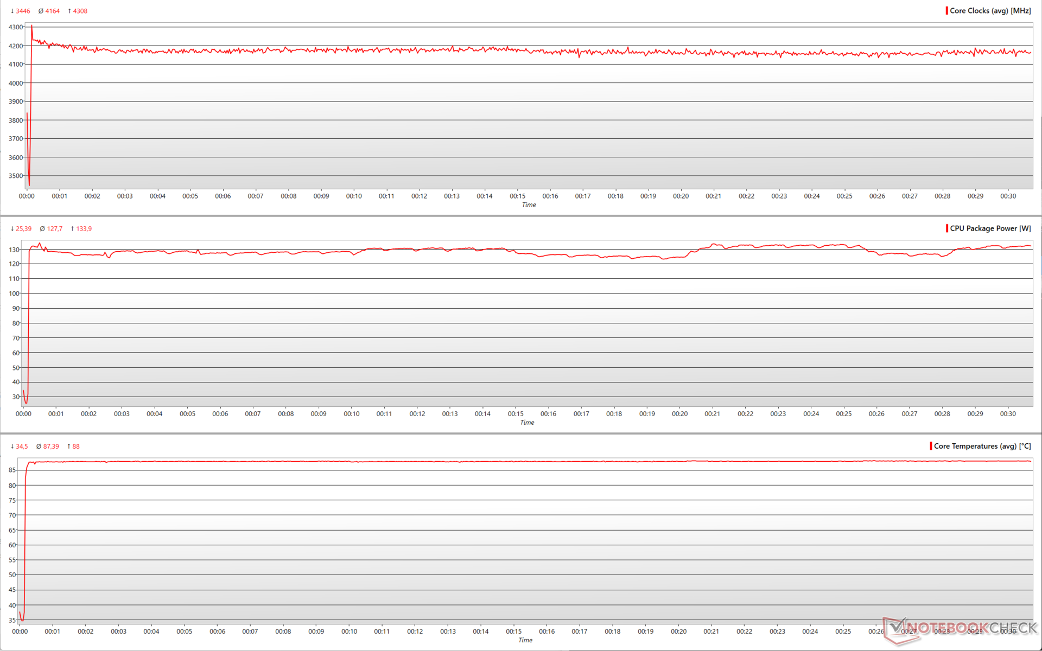Click the Core Temperatures (avg) [°C] legend label
This screenshot has height=651, width=1042.
982,446
